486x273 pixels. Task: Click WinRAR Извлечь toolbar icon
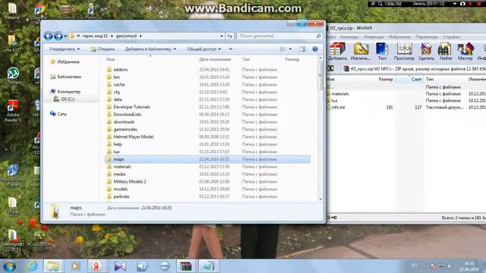361,52
